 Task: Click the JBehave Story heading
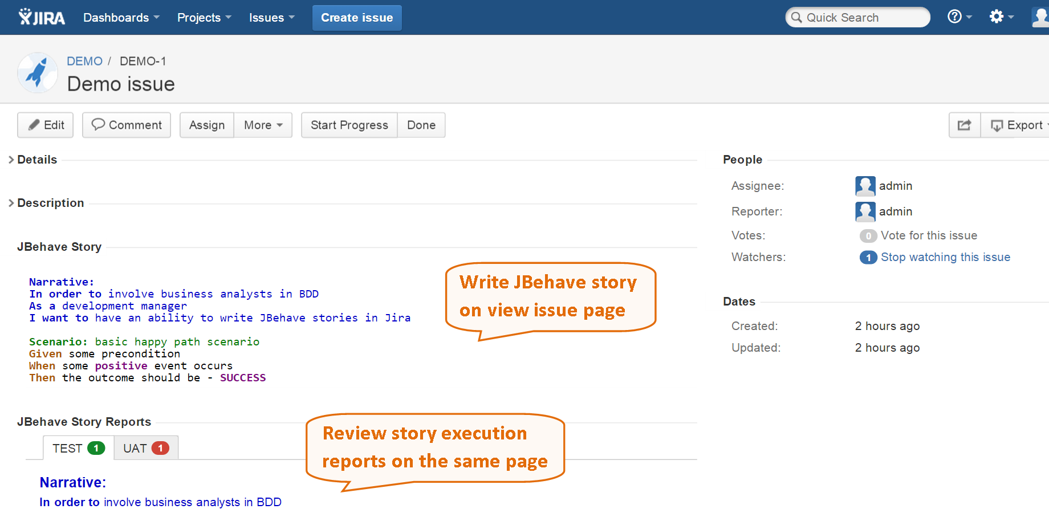(x=59, y=247)
